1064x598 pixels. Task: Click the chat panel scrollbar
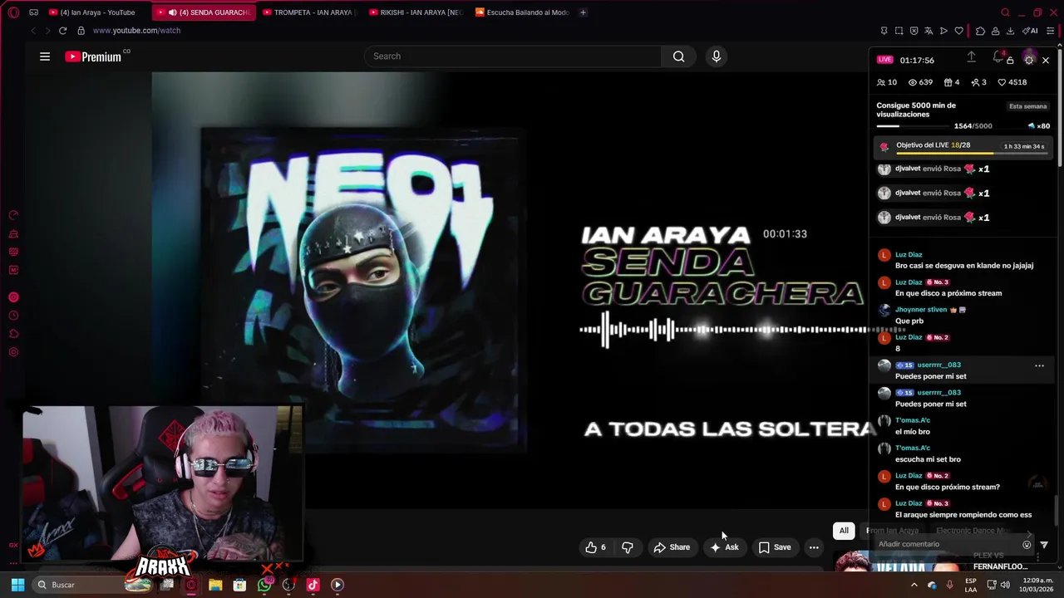pos(1057,510)
